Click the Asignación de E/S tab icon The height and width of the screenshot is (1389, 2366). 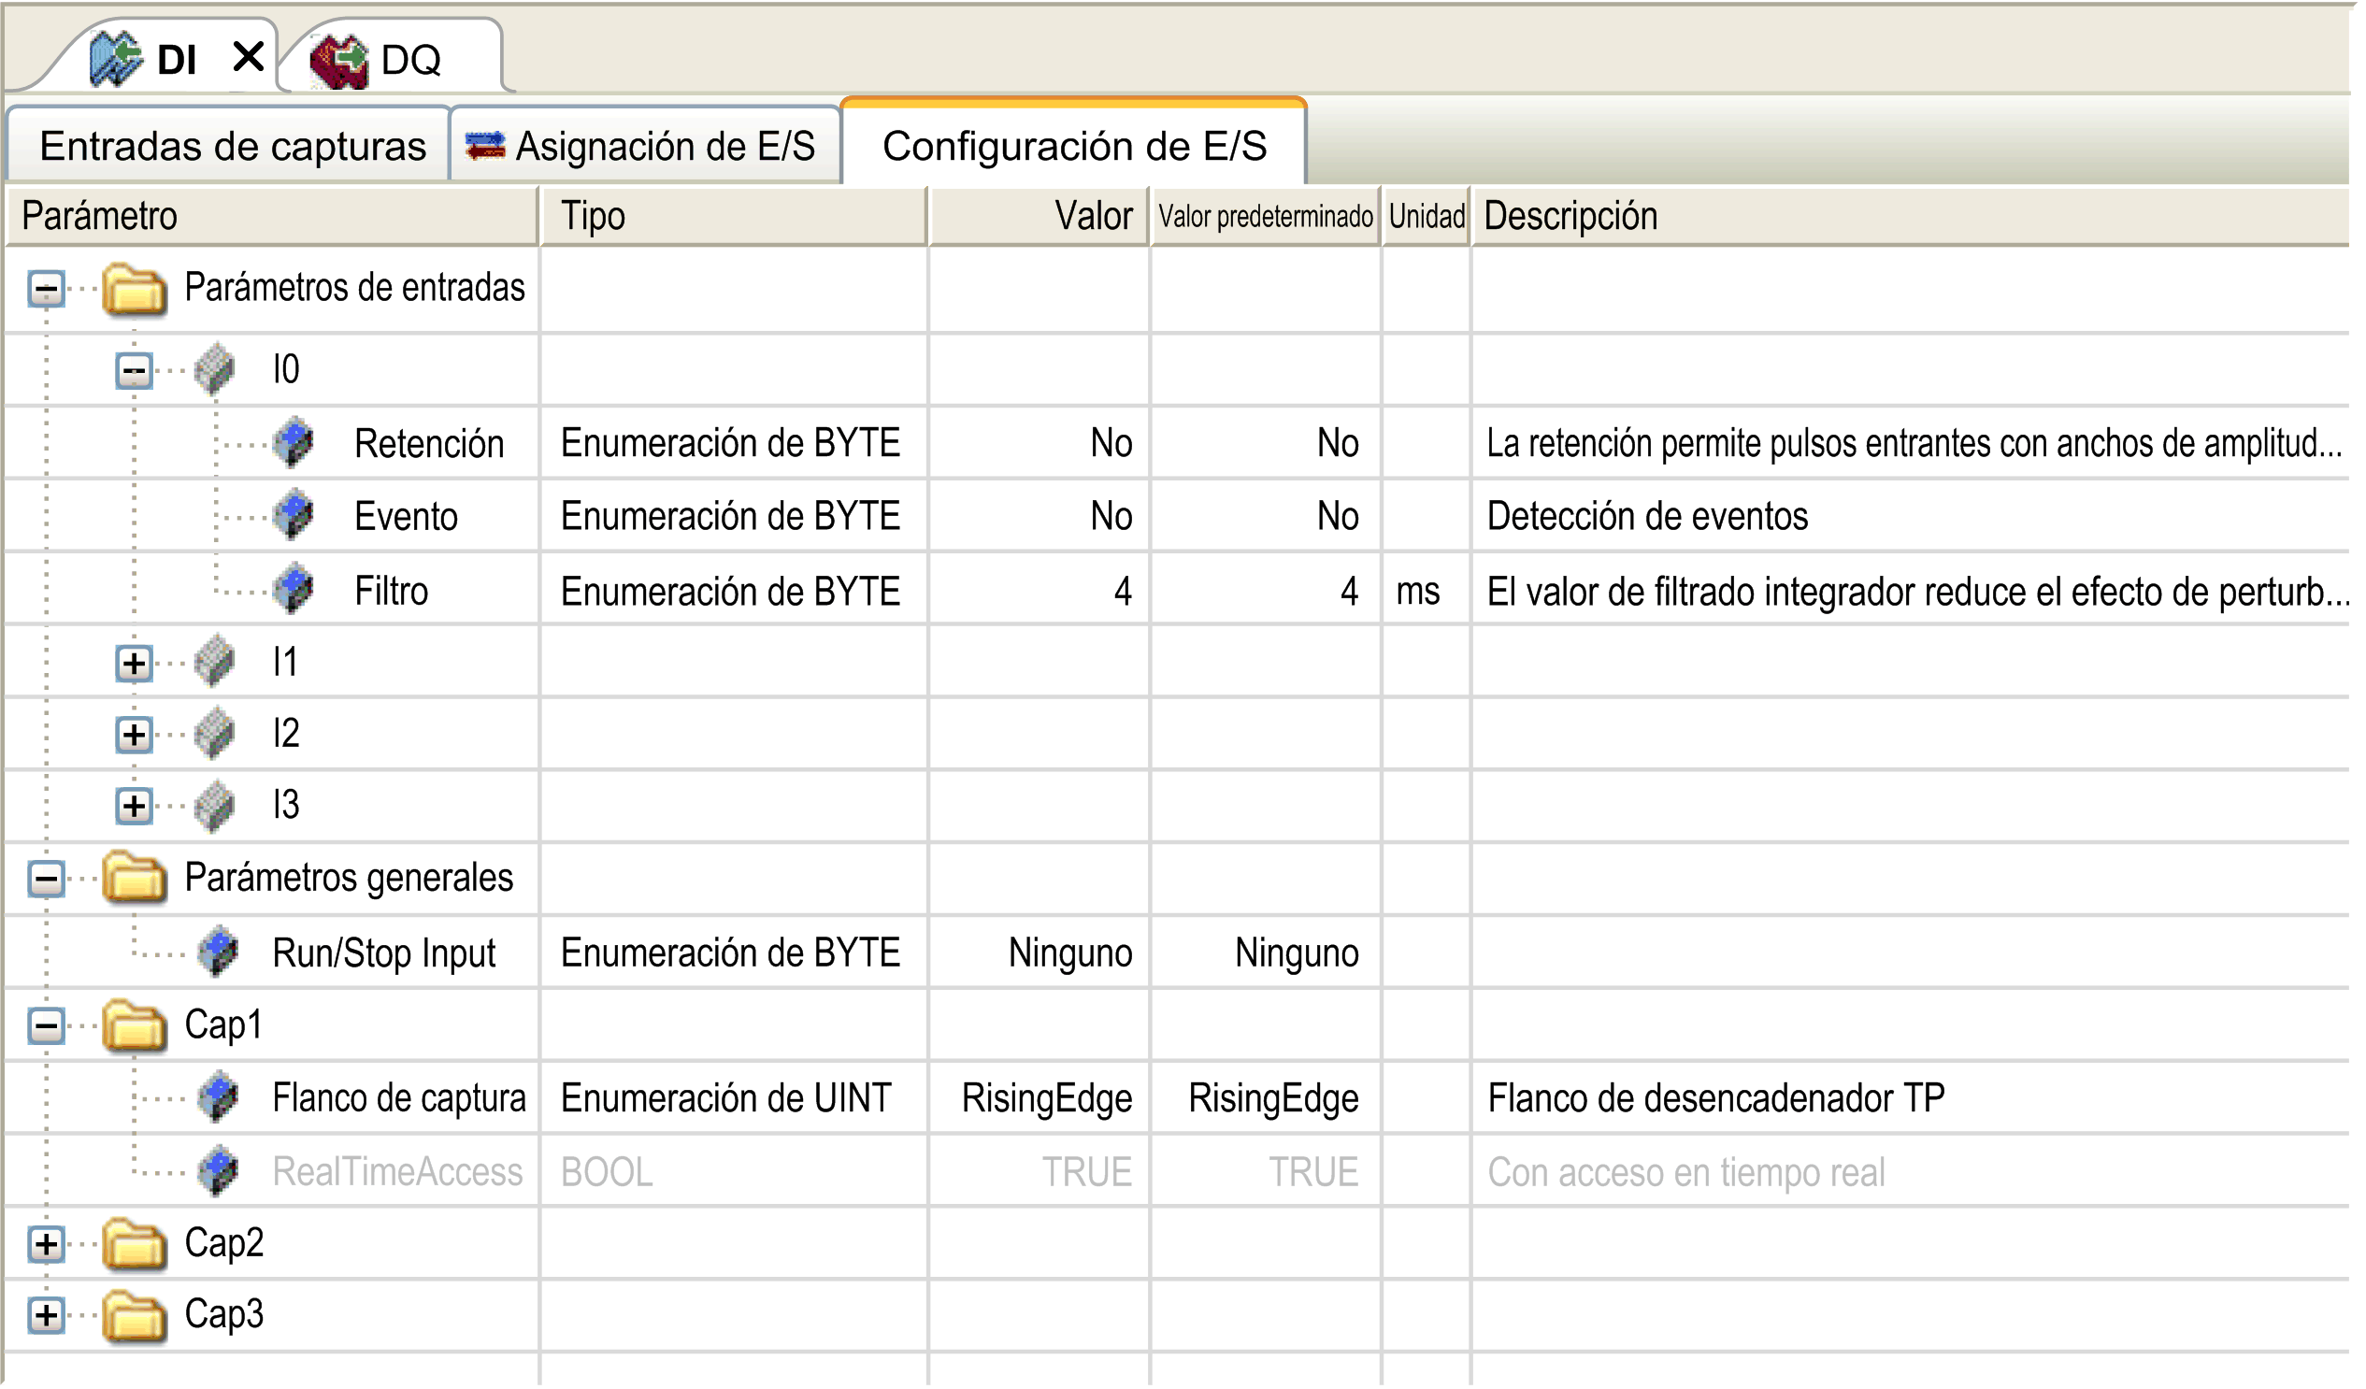point(485,146)
